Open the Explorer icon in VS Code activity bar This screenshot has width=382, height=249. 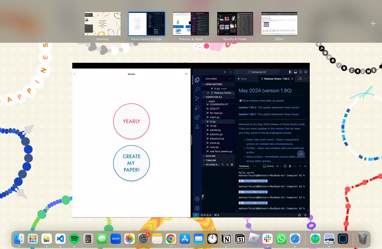coord(197,80)
